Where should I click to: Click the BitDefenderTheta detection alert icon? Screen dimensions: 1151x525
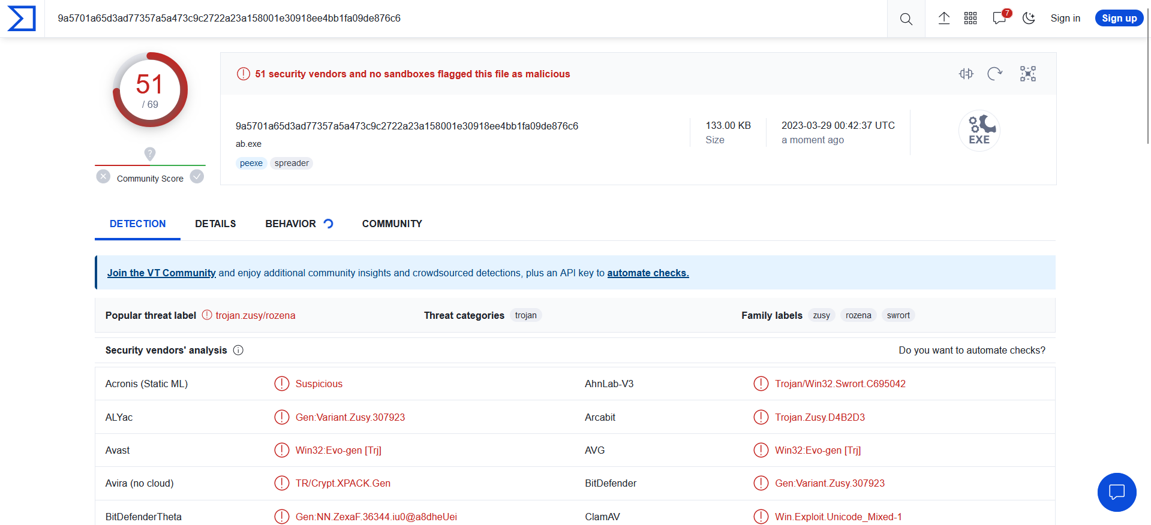point(282,517)
